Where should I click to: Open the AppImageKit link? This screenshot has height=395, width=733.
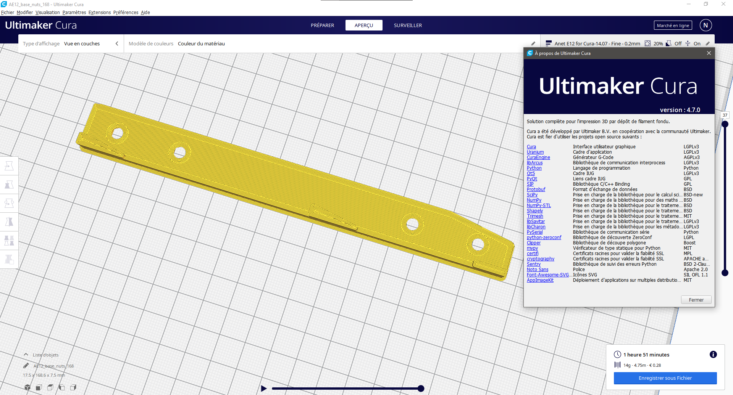[540, 280]
